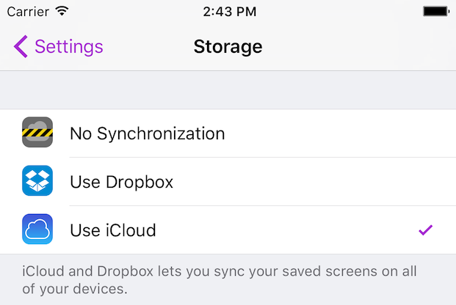Screen dimensions: 456x305
Task: Choose Use Dropbox for storage
Action: click(122, 182)
